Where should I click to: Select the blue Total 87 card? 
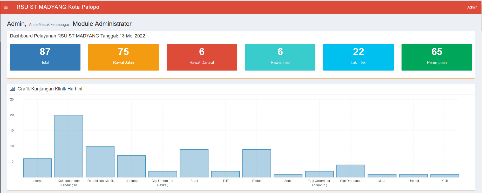tap(45, 57)
